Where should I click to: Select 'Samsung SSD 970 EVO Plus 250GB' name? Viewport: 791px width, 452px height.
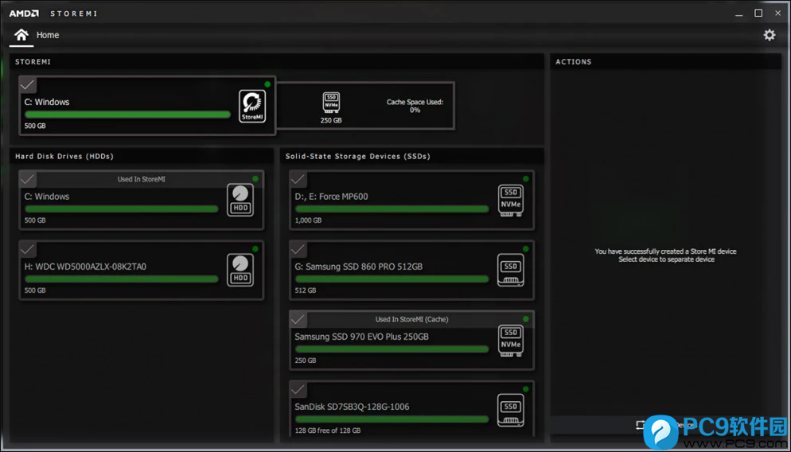362,337
